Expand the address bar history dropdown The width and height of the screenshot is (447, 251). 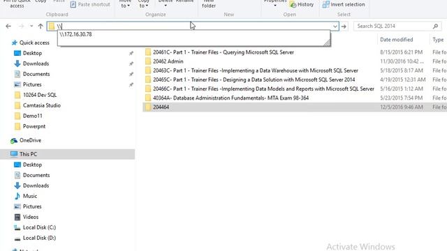(335, 26)
